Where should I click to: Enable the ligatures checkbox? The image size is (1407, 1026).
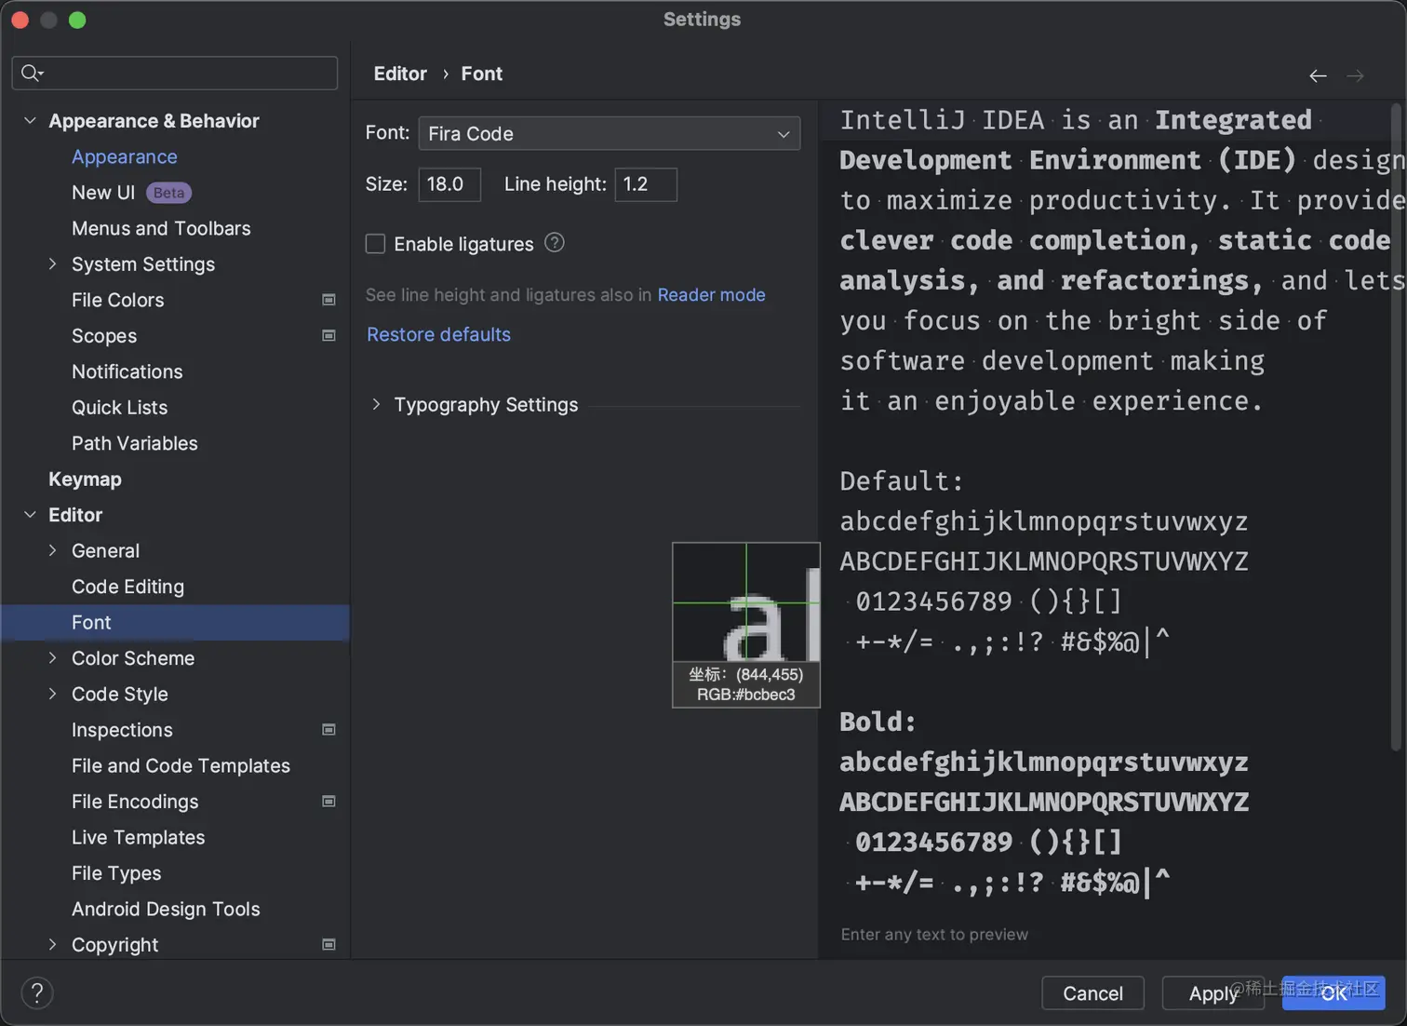(376, 244)
